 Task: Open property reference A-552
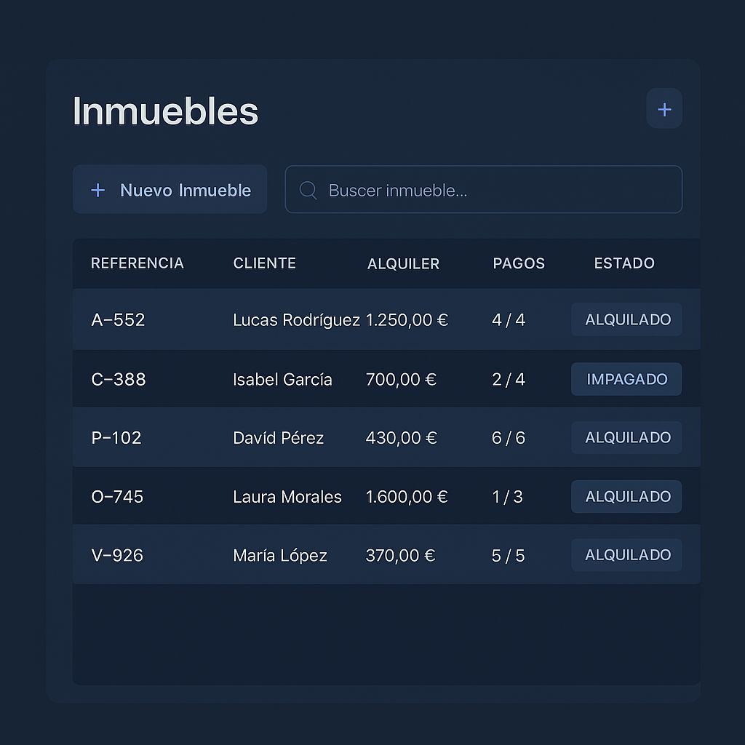[118, 320]
